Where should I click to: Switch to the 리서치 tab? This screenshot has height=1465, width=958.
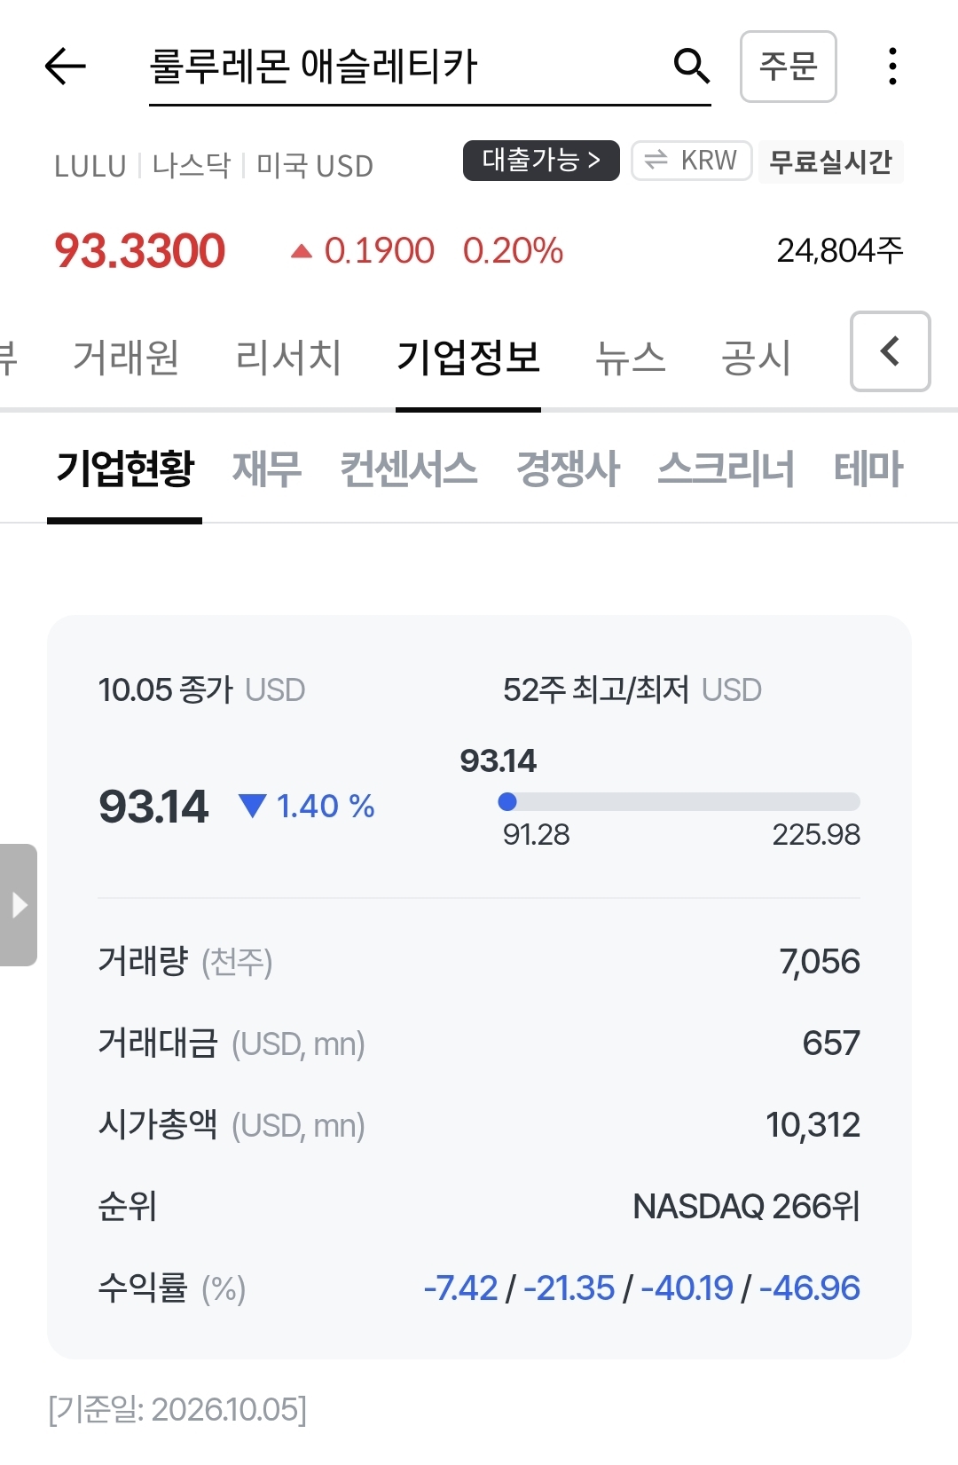[x=288, y=357]
